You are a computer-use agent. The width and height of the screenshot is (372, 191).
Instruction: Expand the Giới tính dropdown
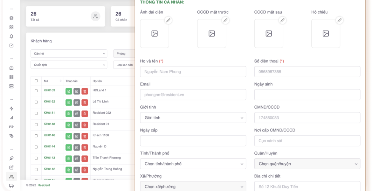click(x=193, y=118)
